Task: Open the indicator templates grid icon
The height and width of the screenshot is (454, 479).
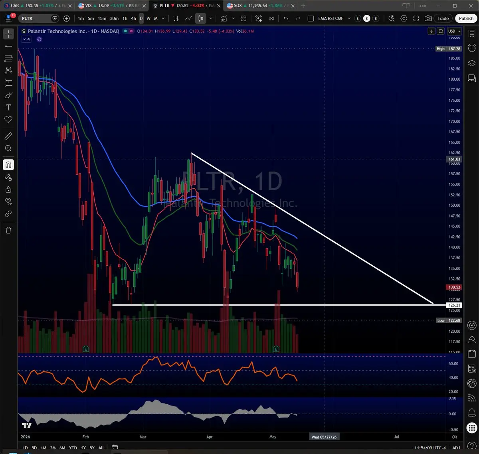Action: [243, 18]
